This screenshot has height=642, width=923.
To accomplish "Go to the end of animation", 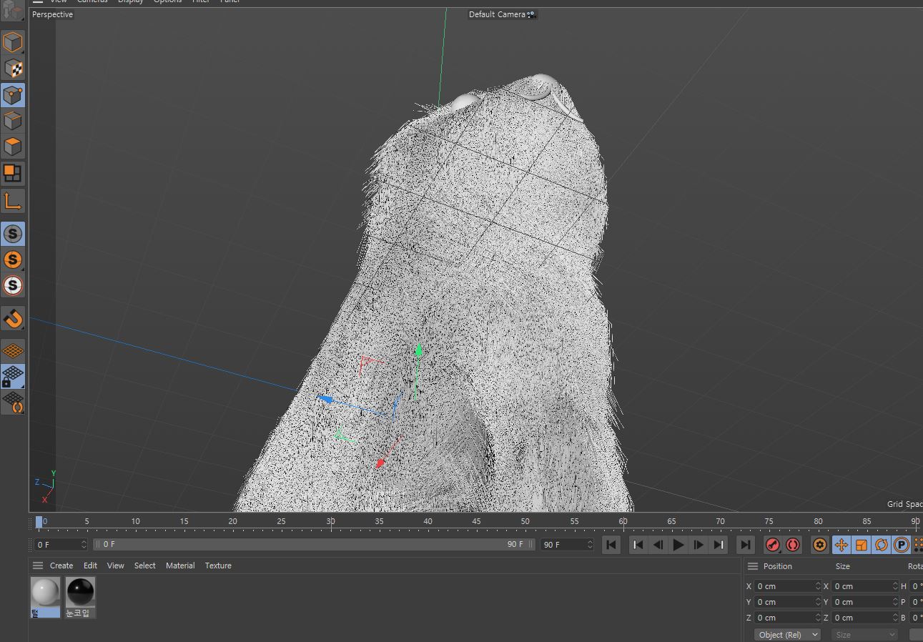I will point(746,545).
